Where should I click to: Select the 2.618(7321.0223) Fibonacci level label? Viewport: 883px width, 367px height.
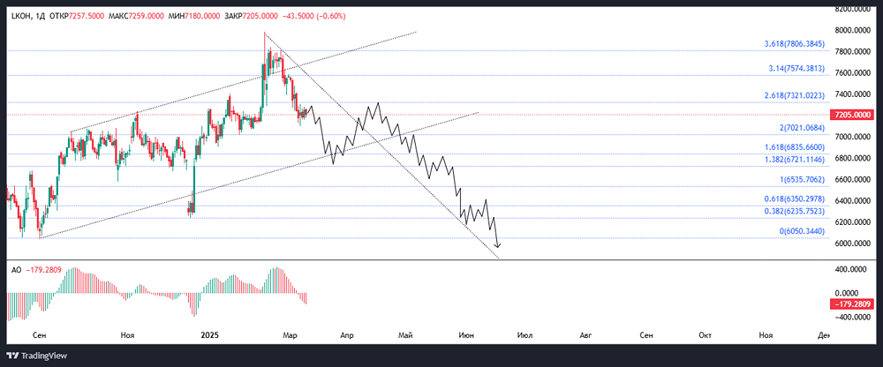[x=795, y=96]
